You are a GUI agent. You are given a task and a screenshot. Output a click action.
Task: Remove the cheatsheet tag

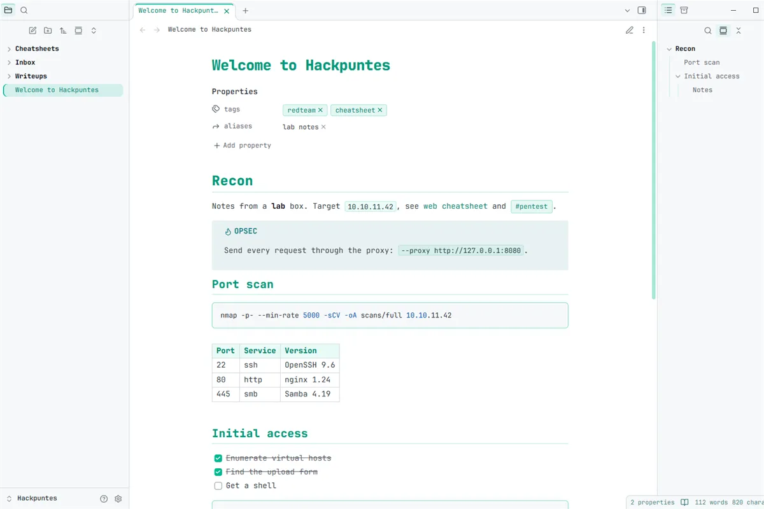point(380,110)
